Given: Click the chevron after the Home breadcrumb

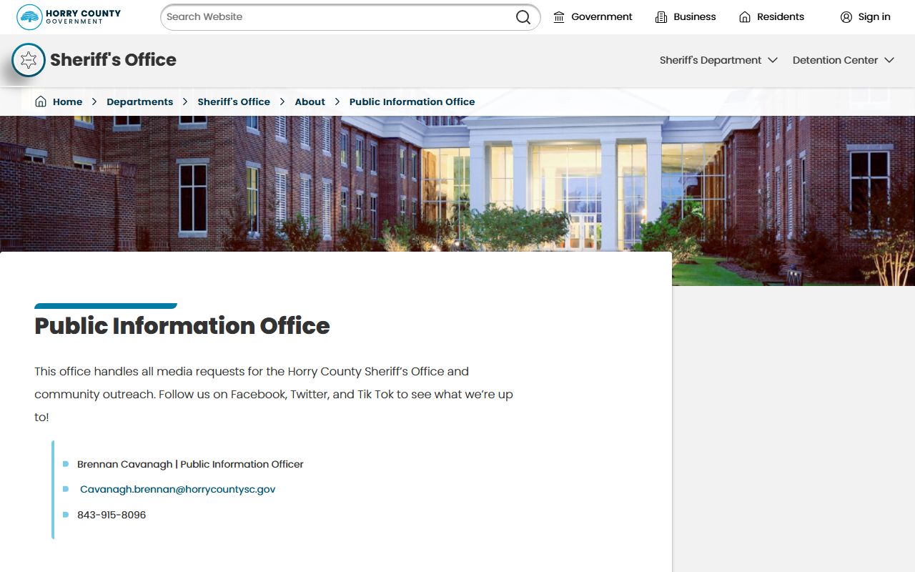Looking at the screenshot, I should pos(94,102).
